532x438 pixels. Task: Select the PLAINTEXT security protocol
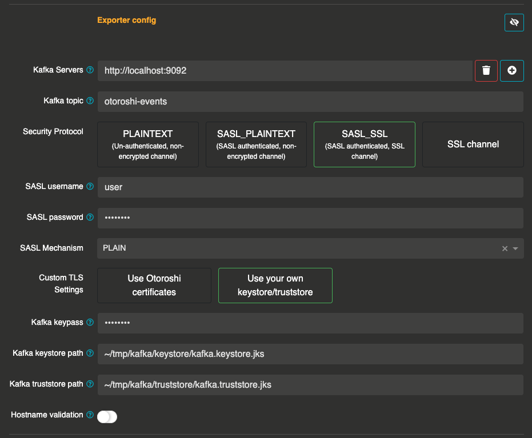(148, 144)
